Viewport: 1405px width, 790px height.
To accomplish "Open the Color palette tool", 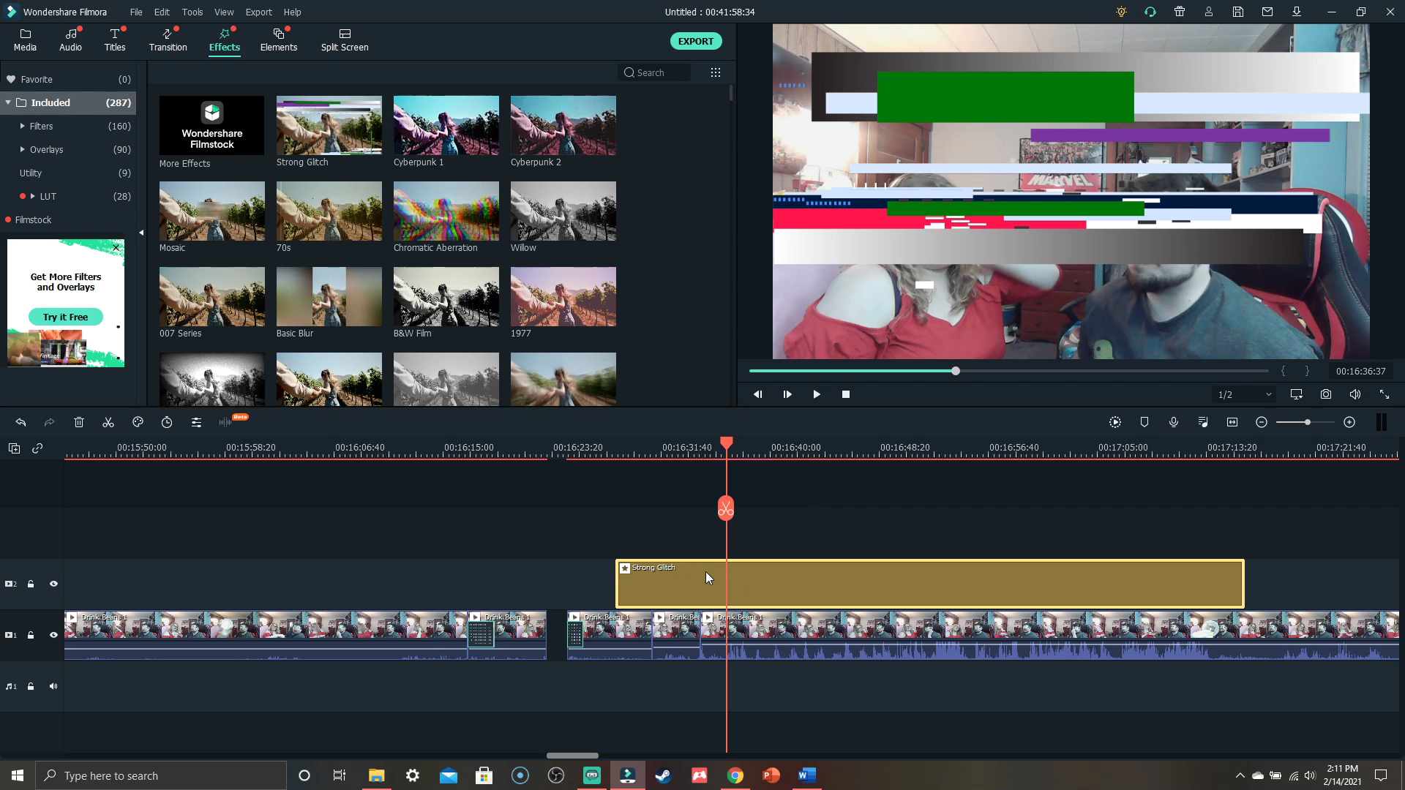I will [138, 423].
